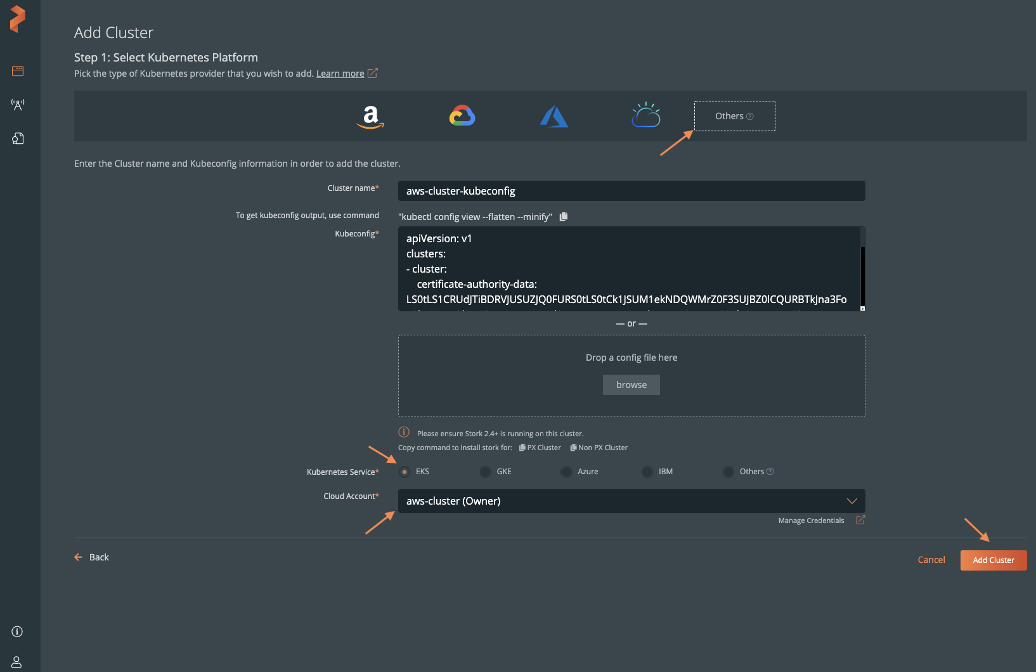Viewport: 1036px width, 672px height.
Task: Select the Azure platform icon
Action: pyautogui.click(x=554, y=117)
